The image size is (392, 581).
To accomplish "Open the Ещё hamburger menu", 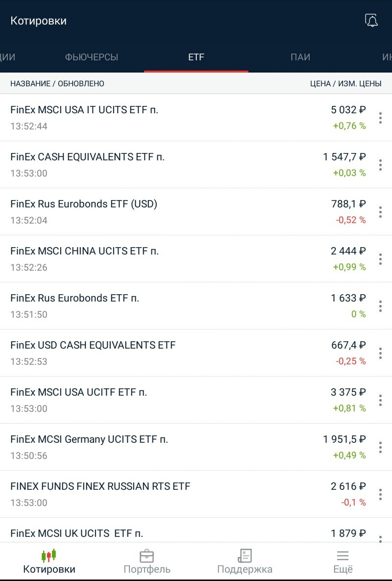I will [343, 562].
